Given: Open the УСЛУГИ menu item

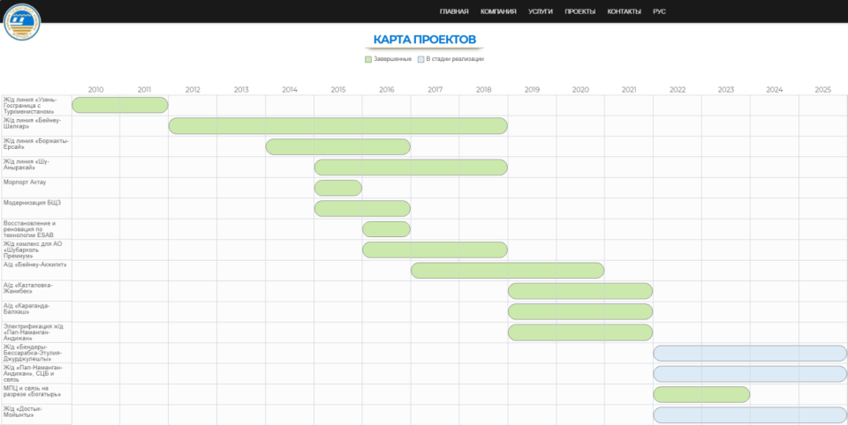Looking at the screenshot, I should tap(541, 11).
